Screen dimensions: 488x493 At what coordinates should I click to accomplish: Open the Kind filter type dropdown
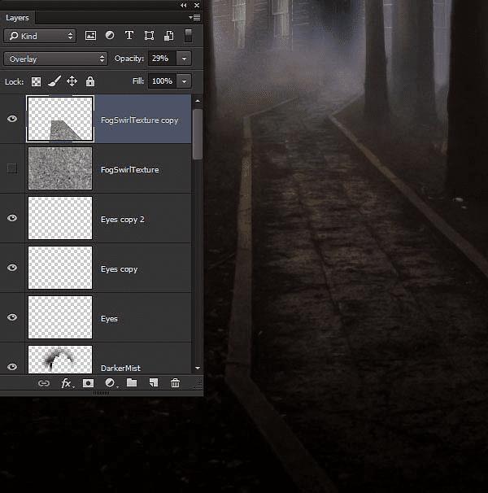point(39,36)
